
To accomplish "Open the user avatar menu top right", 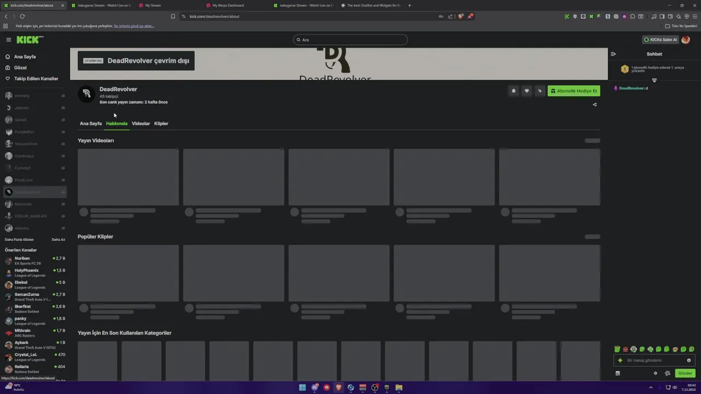I will pos(686,39).
